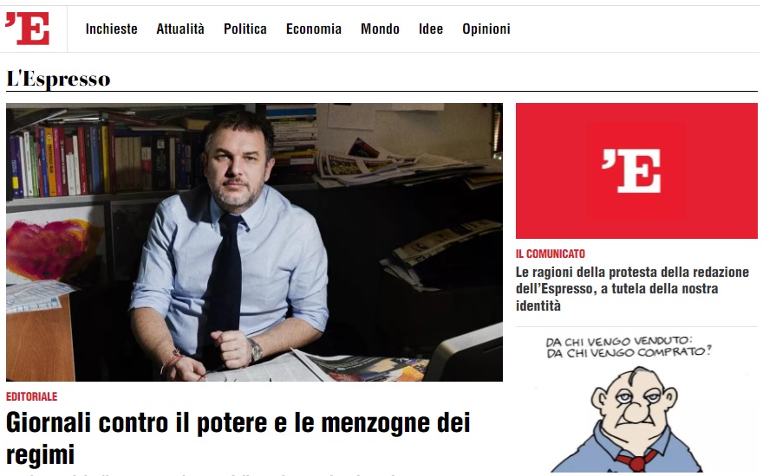
Task: Open the Inchieste menu item
Action: coord(112,29)
